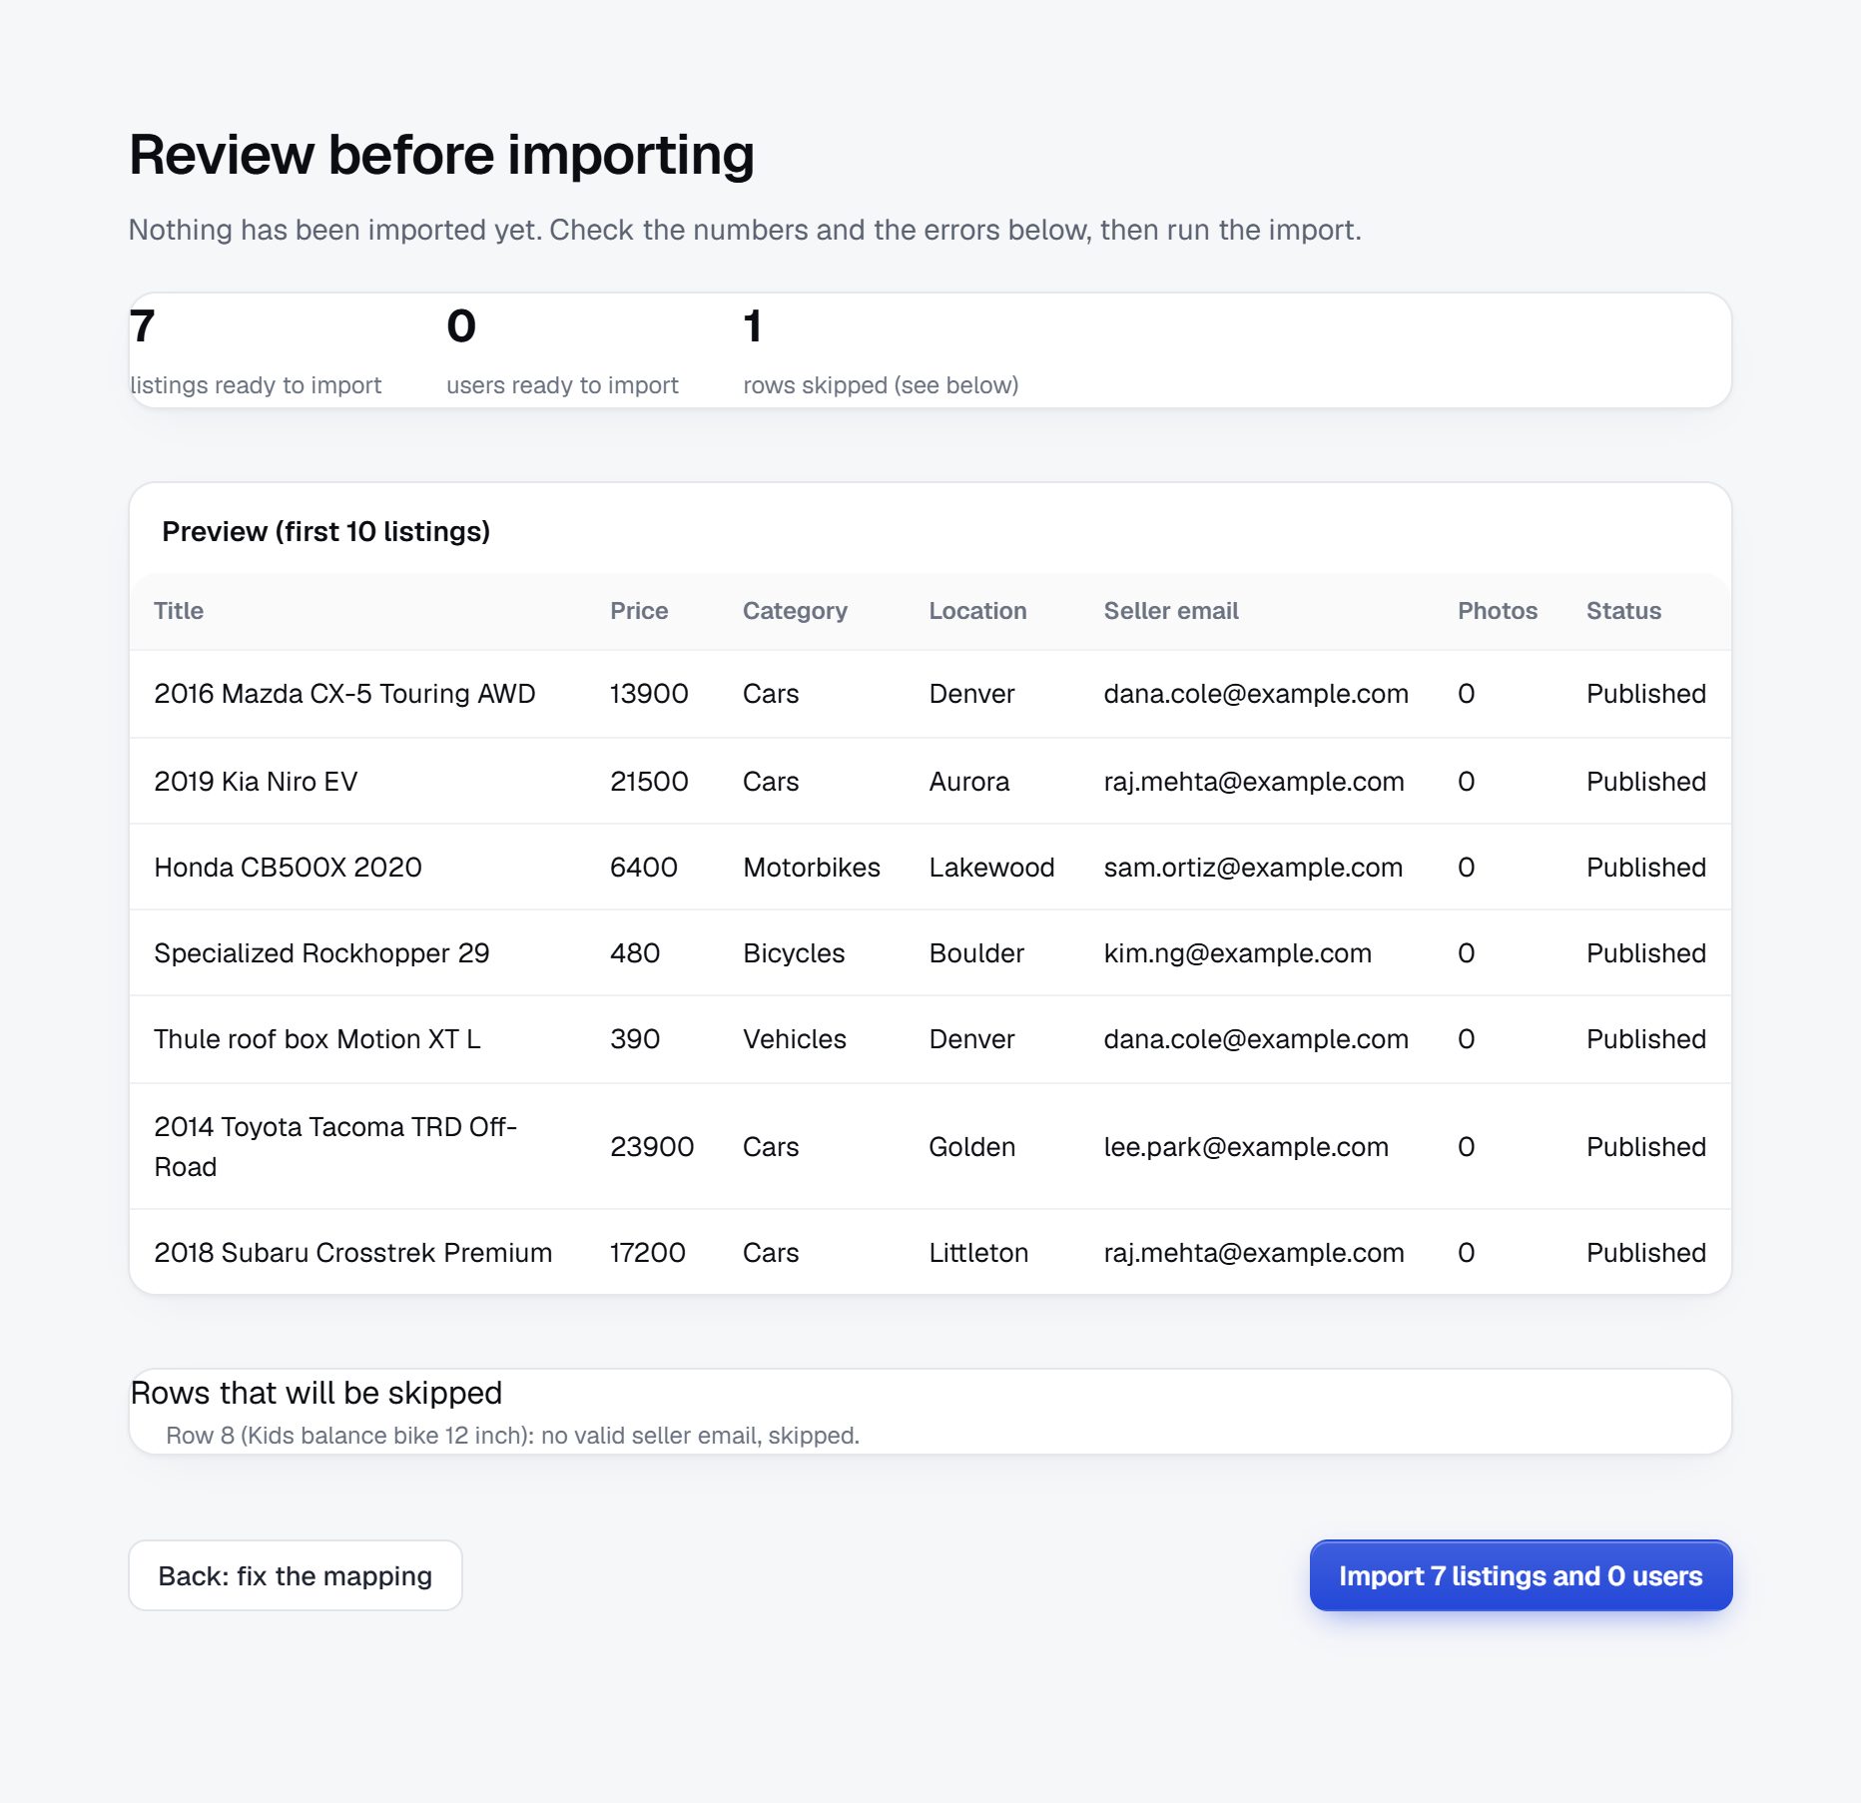1861x1803 pixels.
Task: Select the lee.park@example.com email
Action: pos(1246,1147)
